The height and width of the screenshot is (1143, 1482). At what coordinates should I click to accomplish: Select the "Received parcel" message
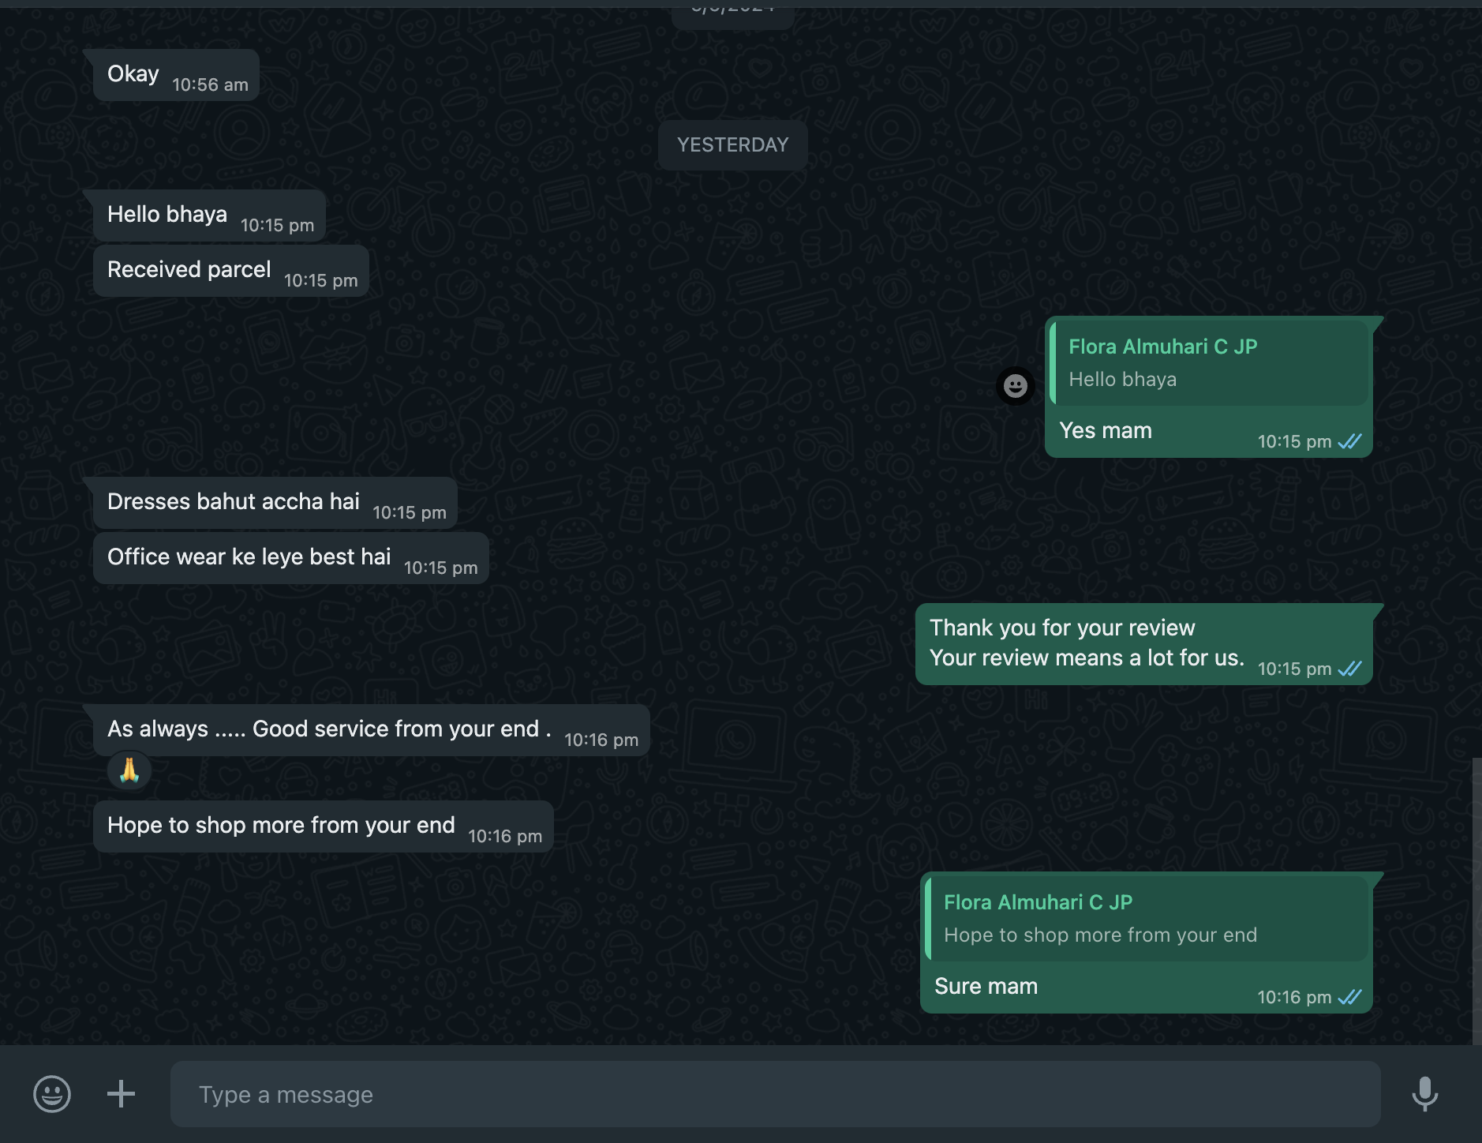pos(189,270)
